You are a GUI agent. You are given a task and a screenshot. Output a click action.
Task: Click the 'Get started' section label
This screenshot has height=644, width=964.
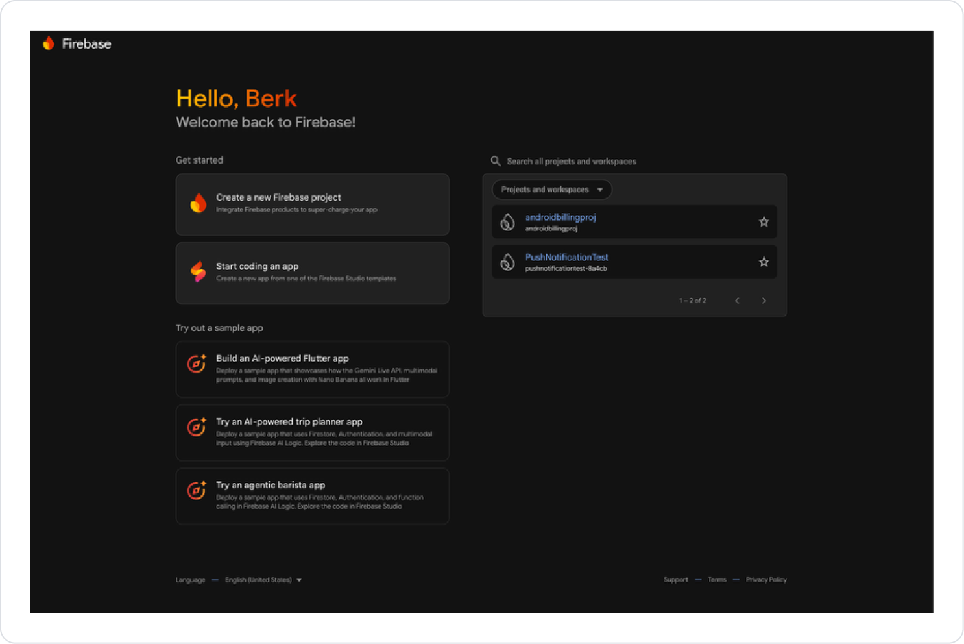click(199, 160)
